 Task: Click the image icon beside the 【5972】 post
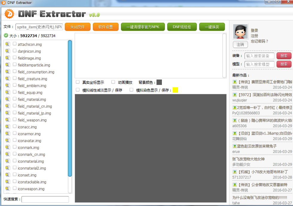(235, 95)
